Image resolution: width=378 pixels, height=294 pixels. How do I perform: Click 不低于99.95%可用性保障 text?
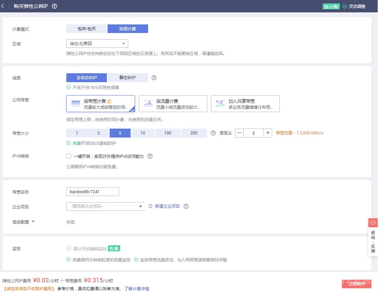[x=96, y=88]
